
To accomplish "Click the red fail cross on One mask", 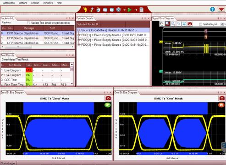I will click(x=221, y=105).
